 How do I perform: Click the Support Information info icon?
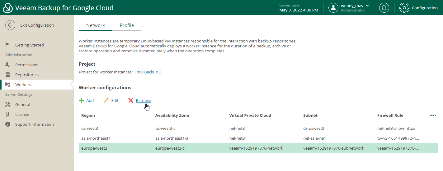(8, 124)
